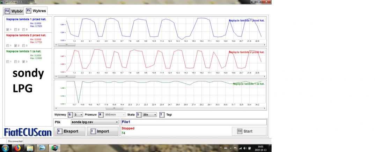Click the R key icon beside Przesuw
Viewport: 375px width, 152px height.
100,114
